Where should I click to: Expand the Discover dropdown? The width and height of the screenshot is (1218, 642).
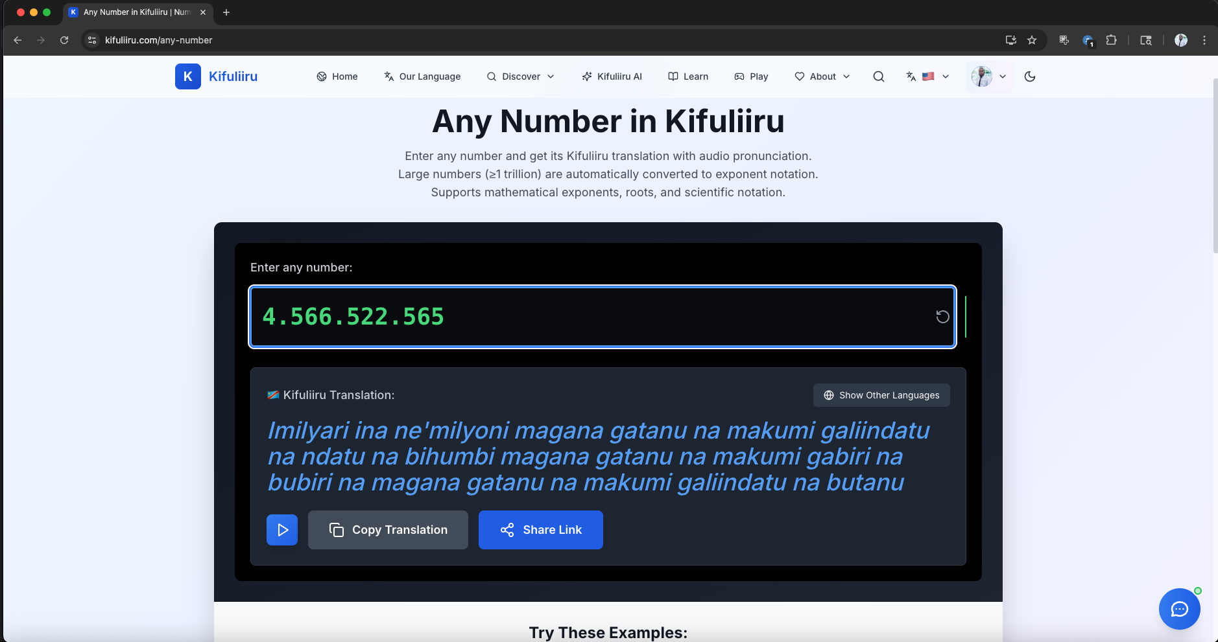click(x=520, y=76)
